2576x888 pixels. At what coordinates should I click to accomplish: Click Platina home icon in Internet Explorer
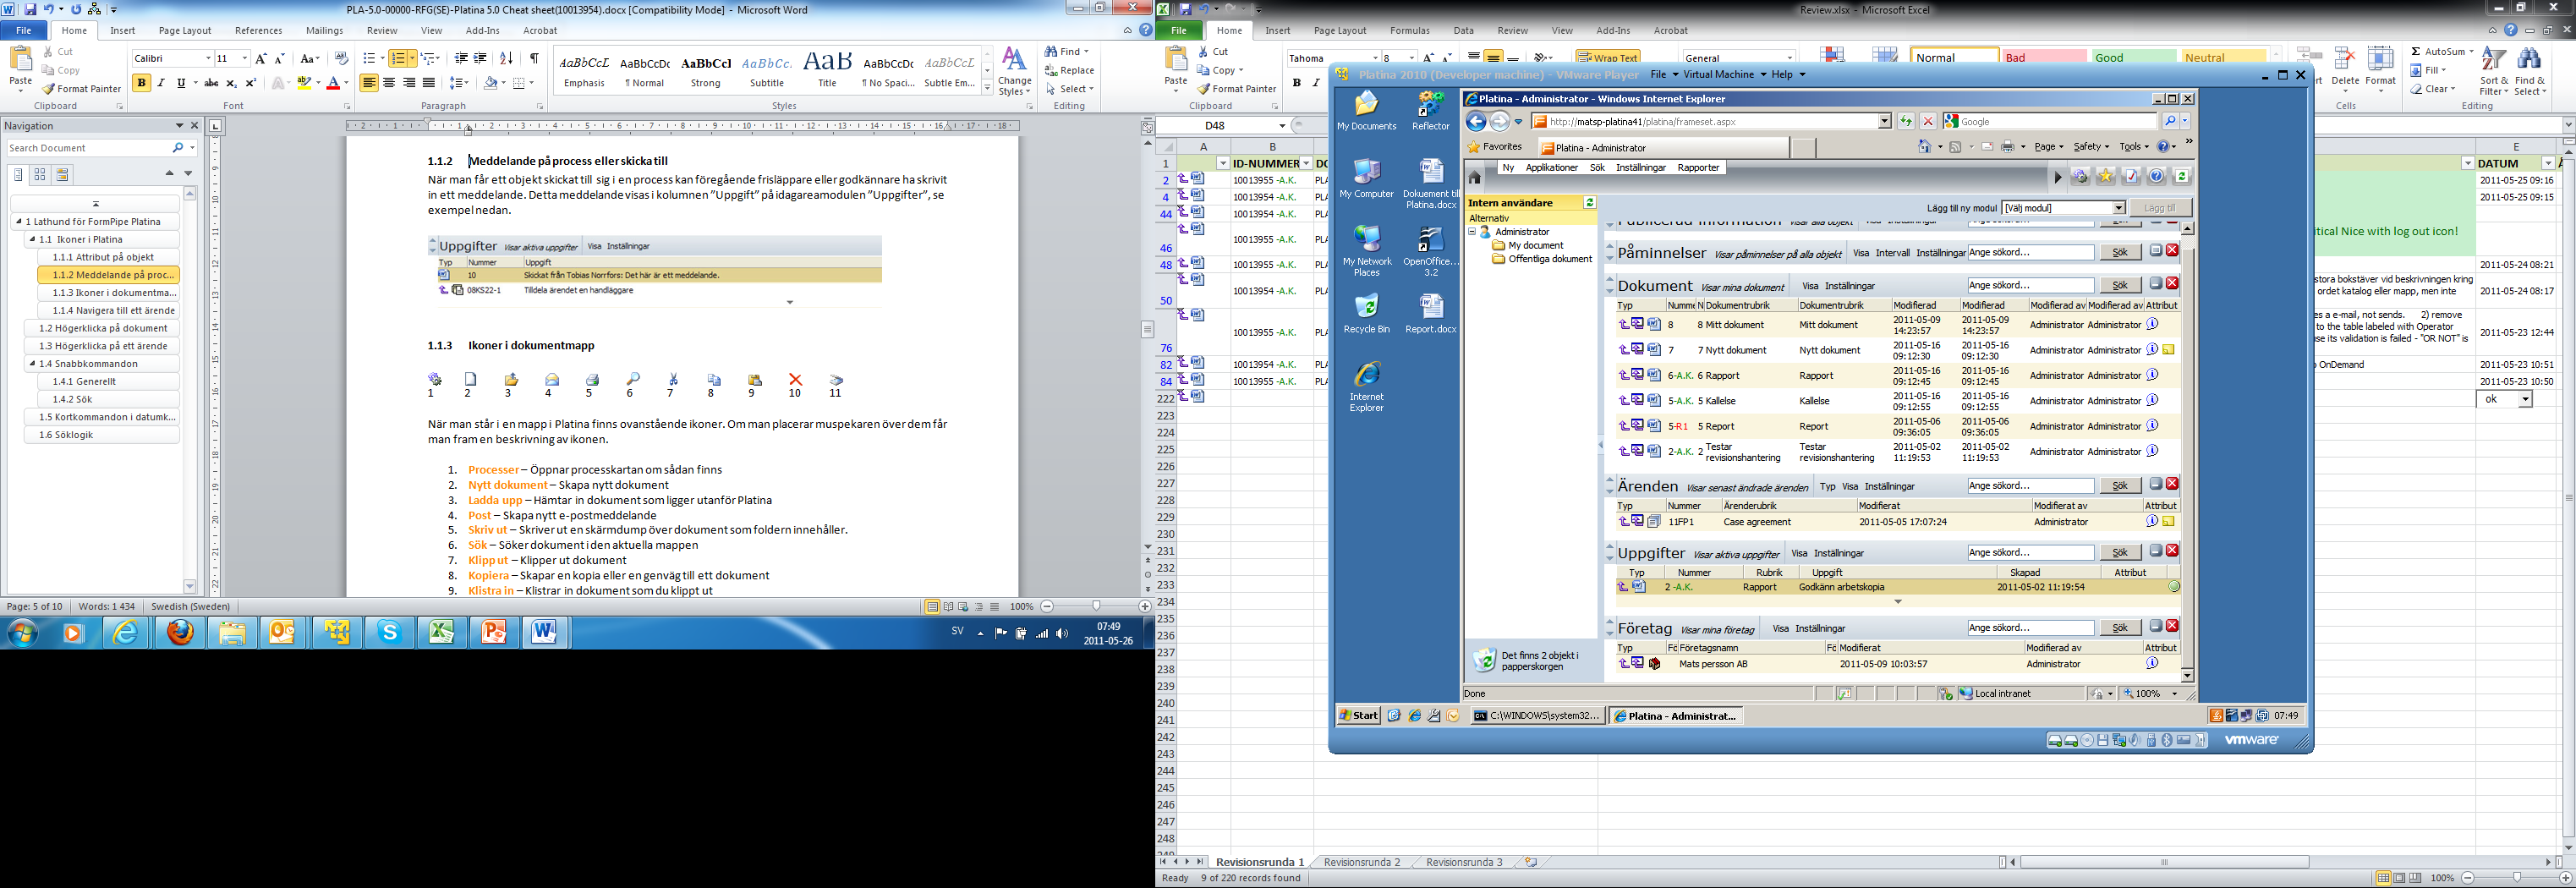click(x=1474, y=177)
